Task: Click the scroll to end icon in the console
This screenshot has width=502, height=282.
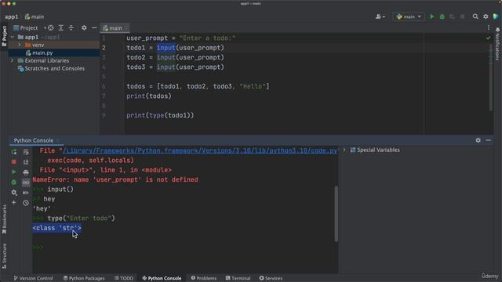Action: pyautogui.click(x=26, y=162)
